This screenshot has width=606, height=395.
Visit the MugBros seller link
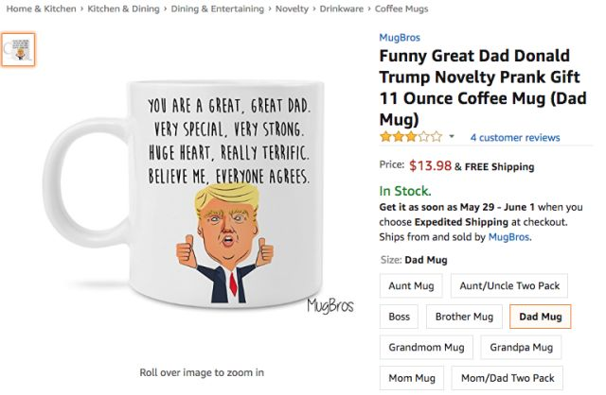click(x=509, y=236)
